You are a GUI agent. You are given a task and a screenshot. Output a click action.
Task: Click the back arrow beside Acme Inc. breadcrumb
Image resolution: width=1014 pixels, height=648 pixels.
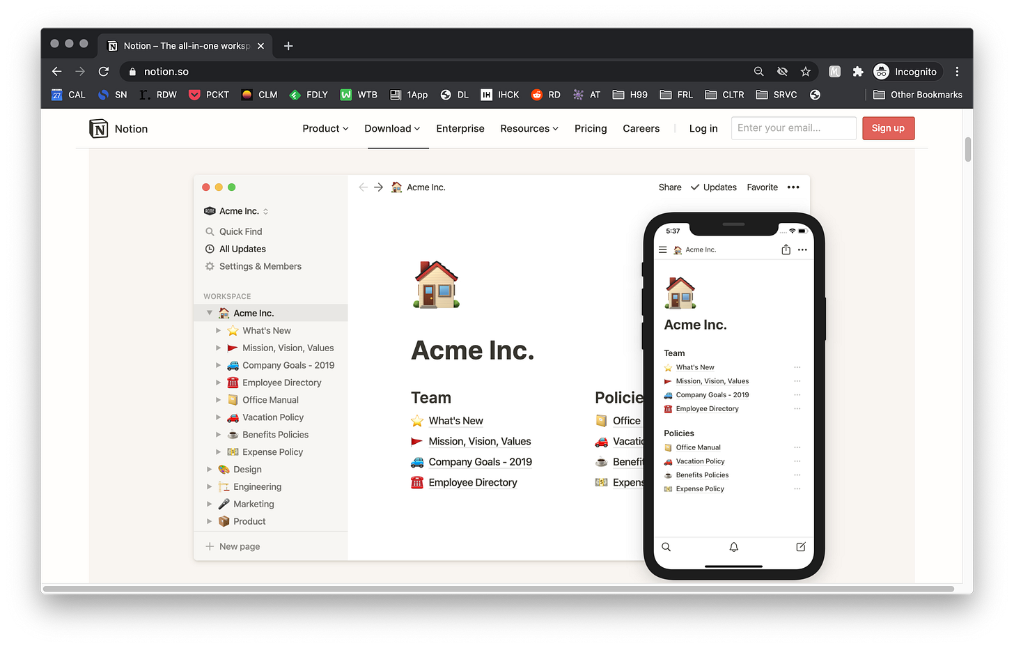363,187
